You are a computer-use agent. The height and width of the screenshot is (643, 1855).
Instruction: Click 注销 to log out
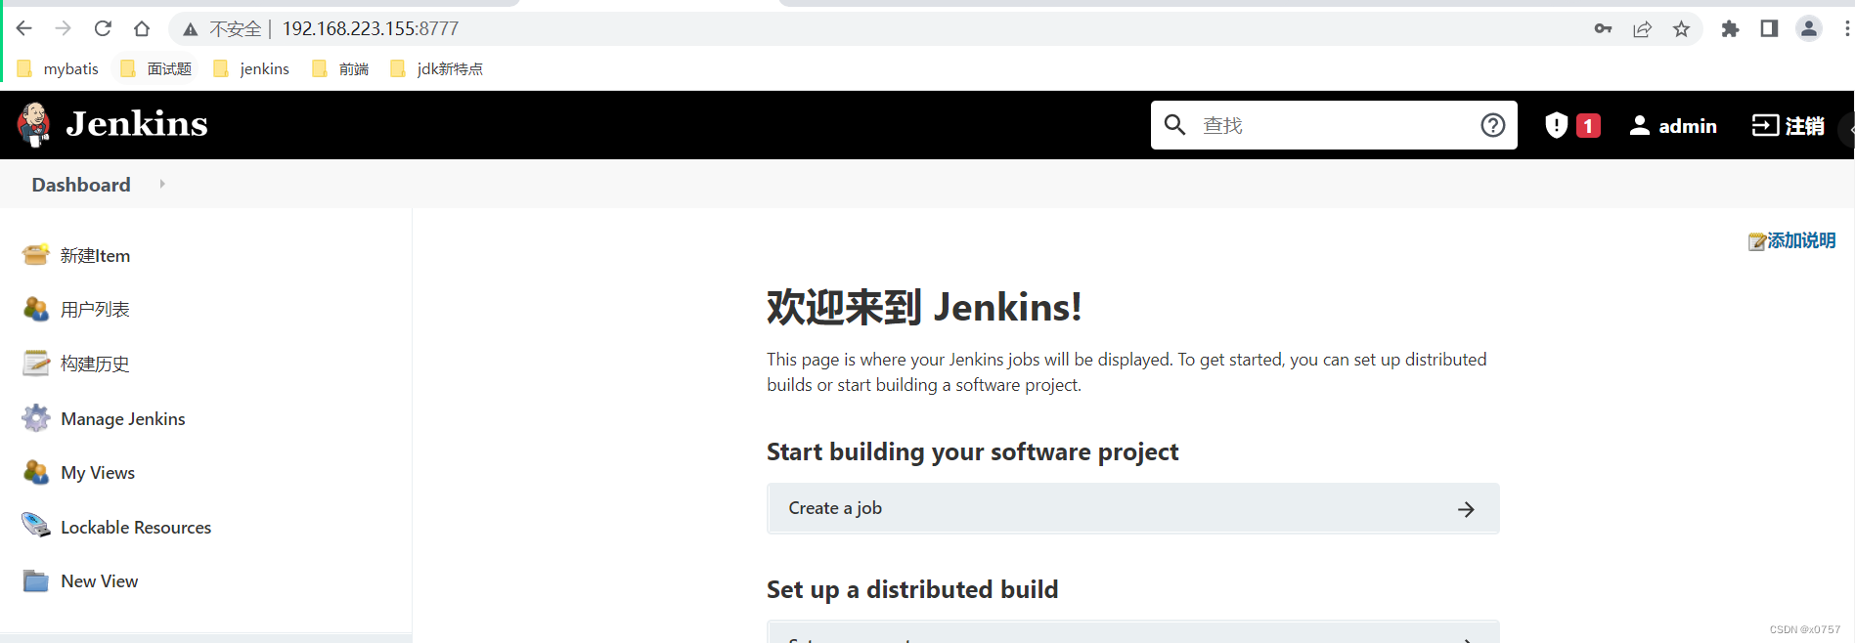pyautogui.click(x=1788, y=125)
